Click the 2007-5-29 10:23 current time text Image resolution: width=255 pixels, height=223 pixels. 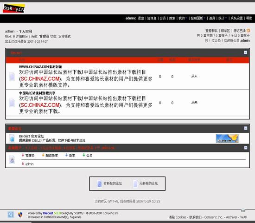pos(148,201)
